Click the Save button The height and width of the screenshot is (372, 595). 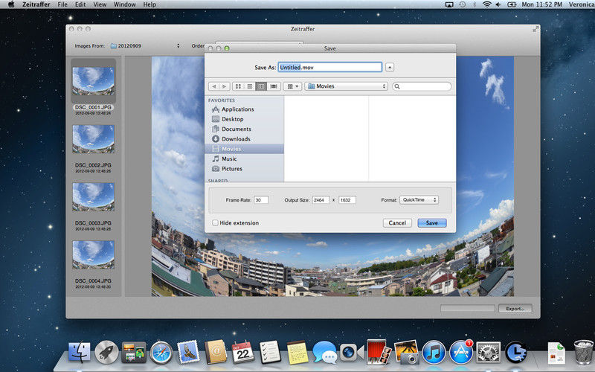point(432,222)
